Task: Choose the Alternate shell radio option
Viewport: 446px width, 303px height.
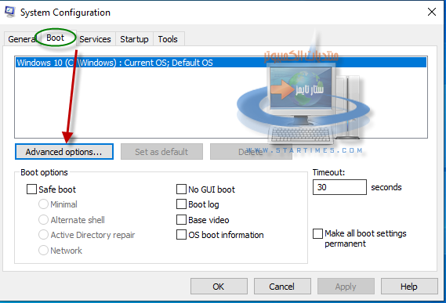Action: 43,220
